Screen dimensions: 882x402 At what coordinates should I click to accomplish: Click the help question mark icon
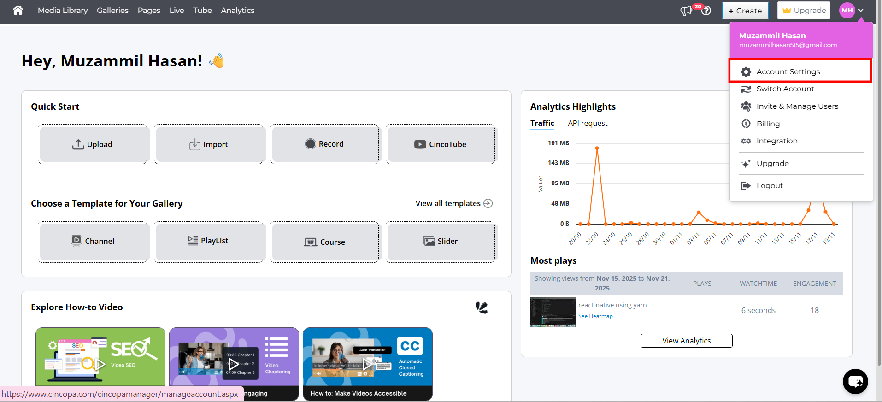[x=706, y=11]
